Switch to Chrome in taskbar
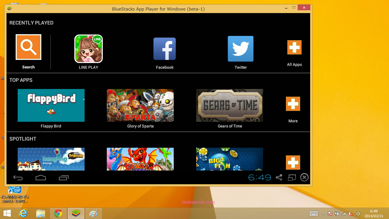This screenshot has width=389, height=219. pos(58,213)
